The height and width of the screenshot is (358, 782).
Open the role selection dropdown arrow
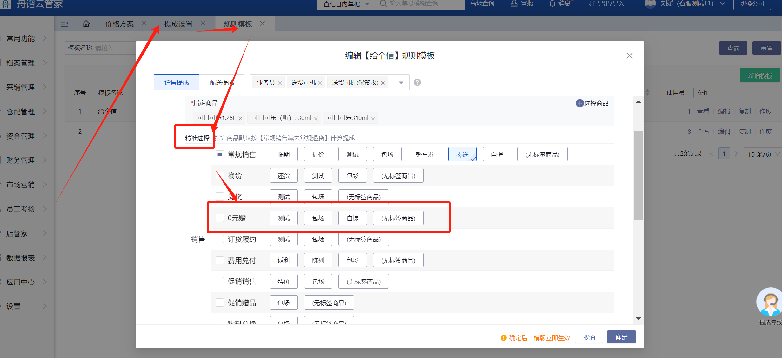coord(401,83)
